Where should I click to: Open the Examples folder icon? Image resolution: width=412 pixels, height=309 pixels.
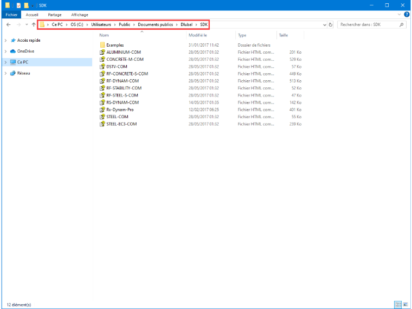pos(102,45)
